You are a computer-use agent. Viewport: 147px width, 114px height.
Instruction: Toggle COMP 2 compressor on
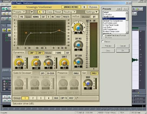tap(40, 53)
